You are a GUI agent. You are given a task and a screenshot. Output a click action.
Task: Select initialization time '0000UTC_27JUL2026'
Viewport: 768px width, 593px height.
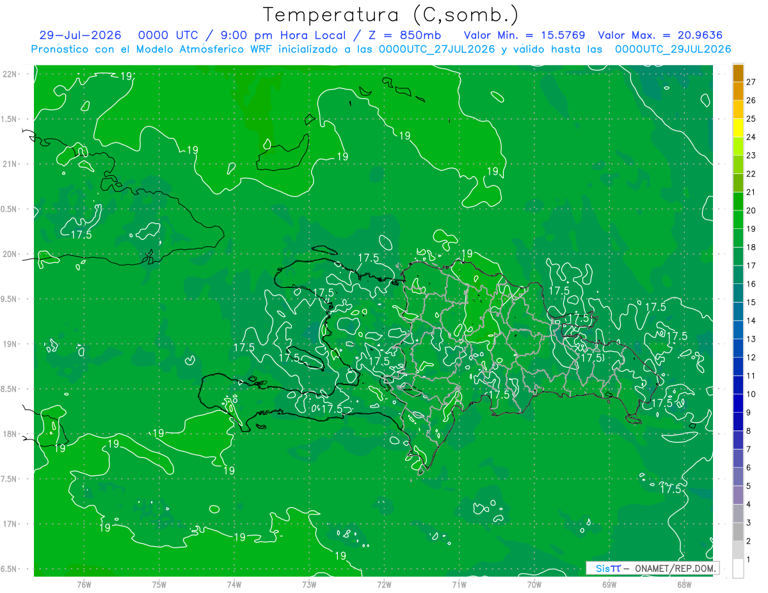point(437,49)
